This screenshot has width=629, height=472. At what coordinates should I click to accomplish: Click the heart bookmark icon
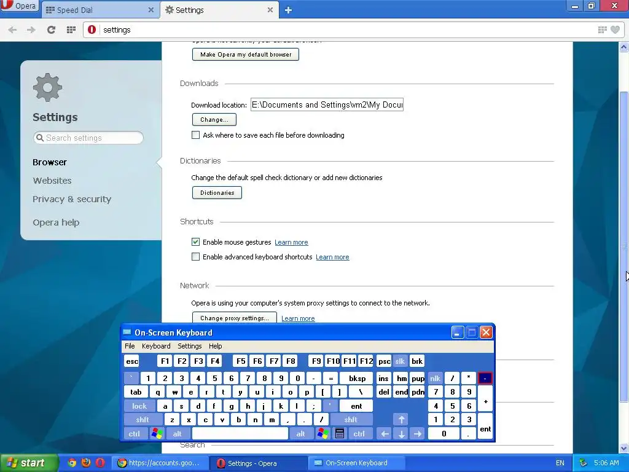click(615, 29)
